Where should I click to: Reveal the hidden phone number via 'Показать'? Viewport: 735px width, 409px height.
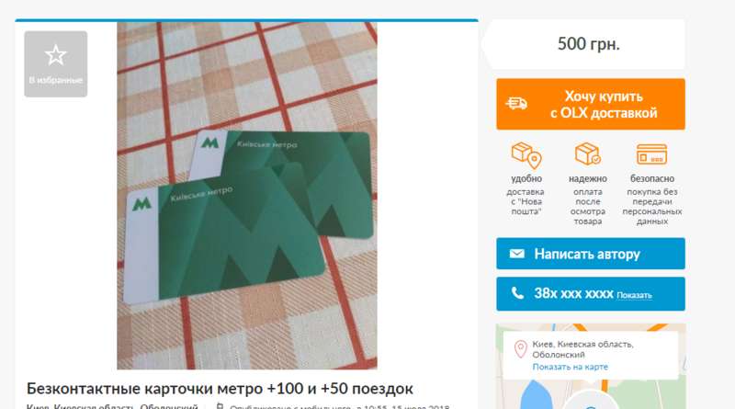[634, 295]
